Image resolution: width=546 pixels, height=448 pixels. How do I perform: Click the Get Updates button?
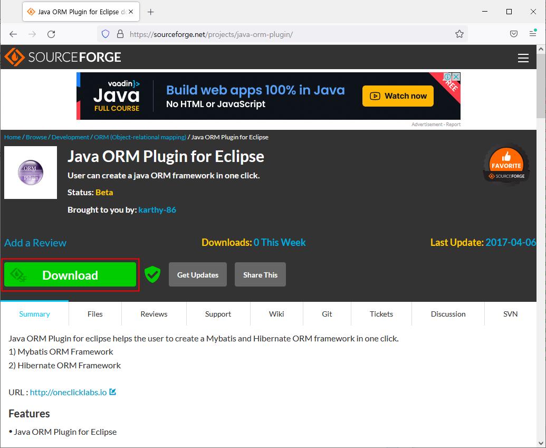198,275
